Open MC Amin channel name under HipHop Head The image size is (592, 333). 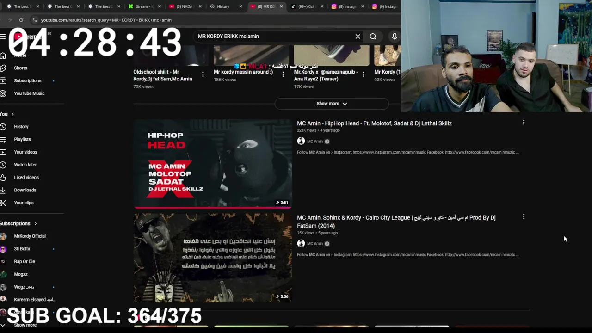pos(315,142)
